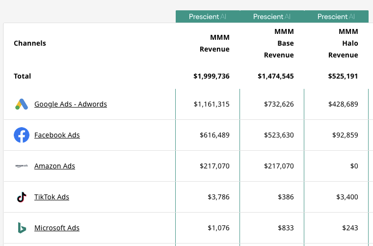373x246 pixels.
Task: Select the MMM Revenue column header
Action: 214,43
